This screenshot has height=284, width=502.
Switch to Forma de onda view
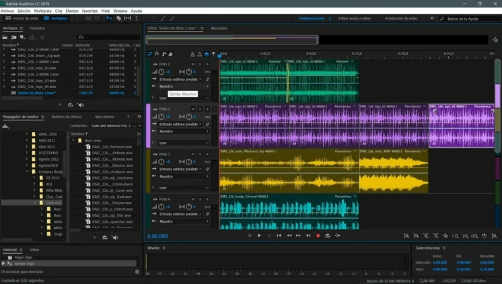point(22,19)
